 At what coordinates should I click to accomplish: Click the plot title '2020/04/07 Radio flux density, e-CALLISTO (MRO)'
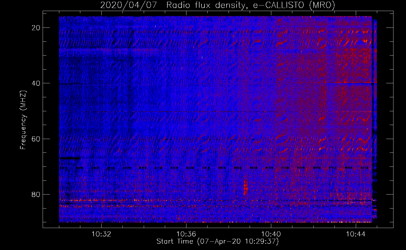click(x=218, y=5)
